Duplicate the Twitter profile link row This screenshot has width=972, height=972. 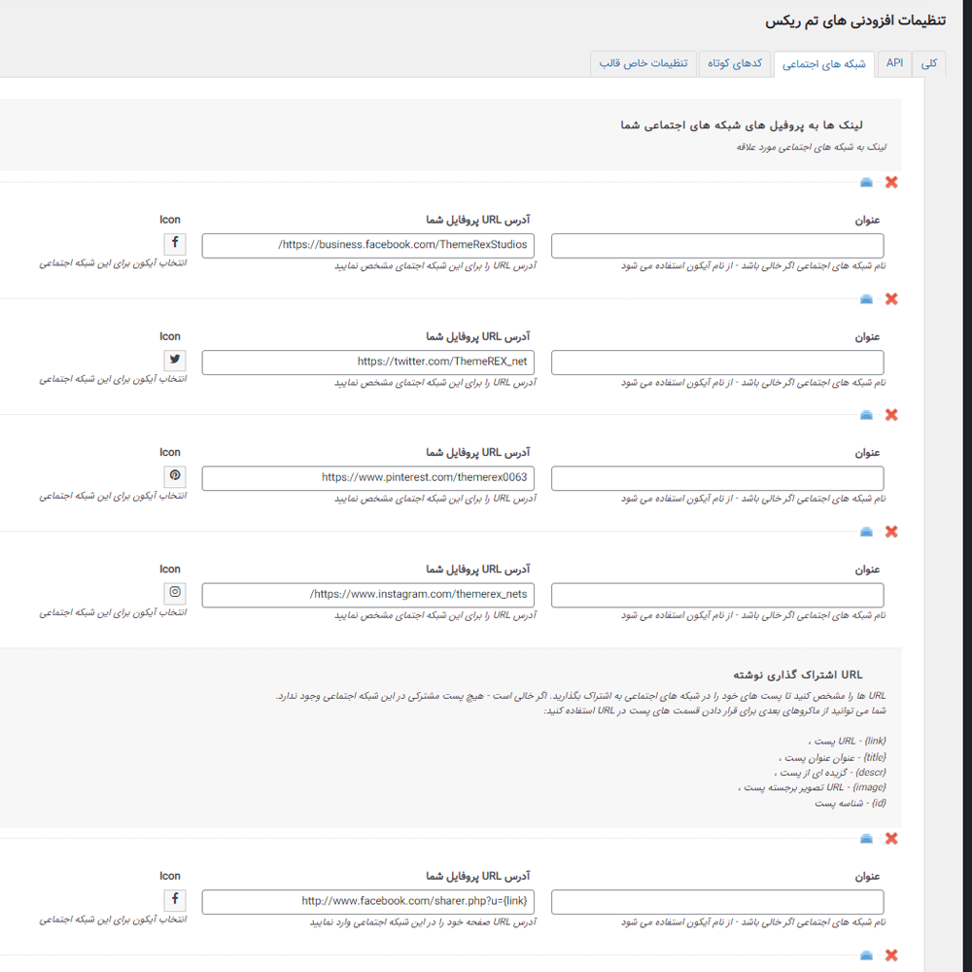pyautogui.click(x=866, y=298)
